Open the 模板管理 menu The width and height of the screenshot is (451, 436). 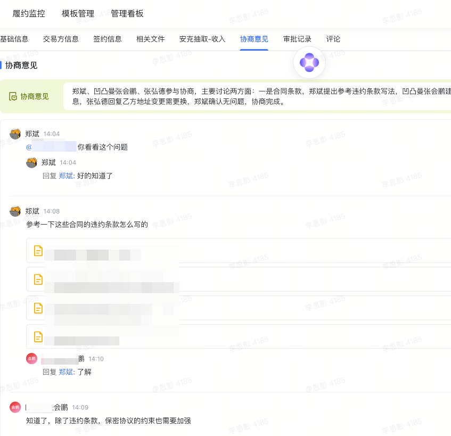(x=78, y=13)
